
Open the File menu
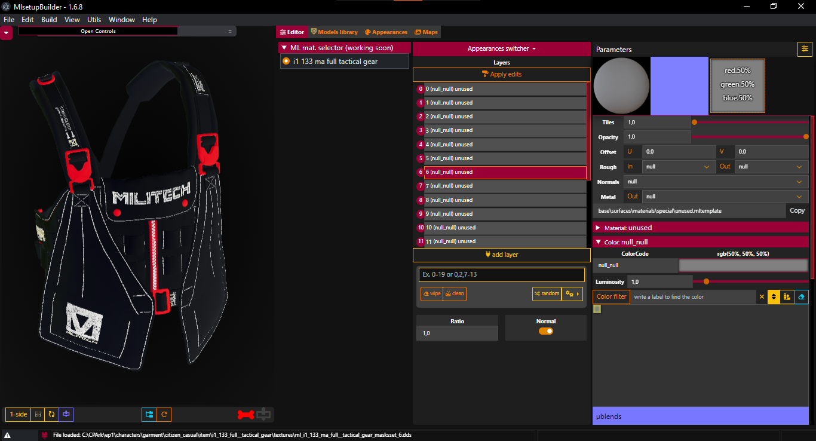9,20
